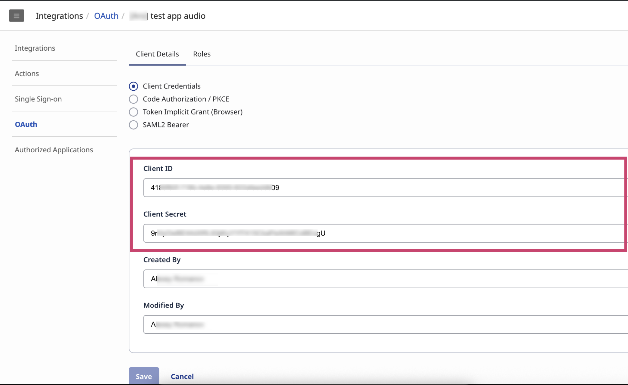Click the Created By text field

384,279
